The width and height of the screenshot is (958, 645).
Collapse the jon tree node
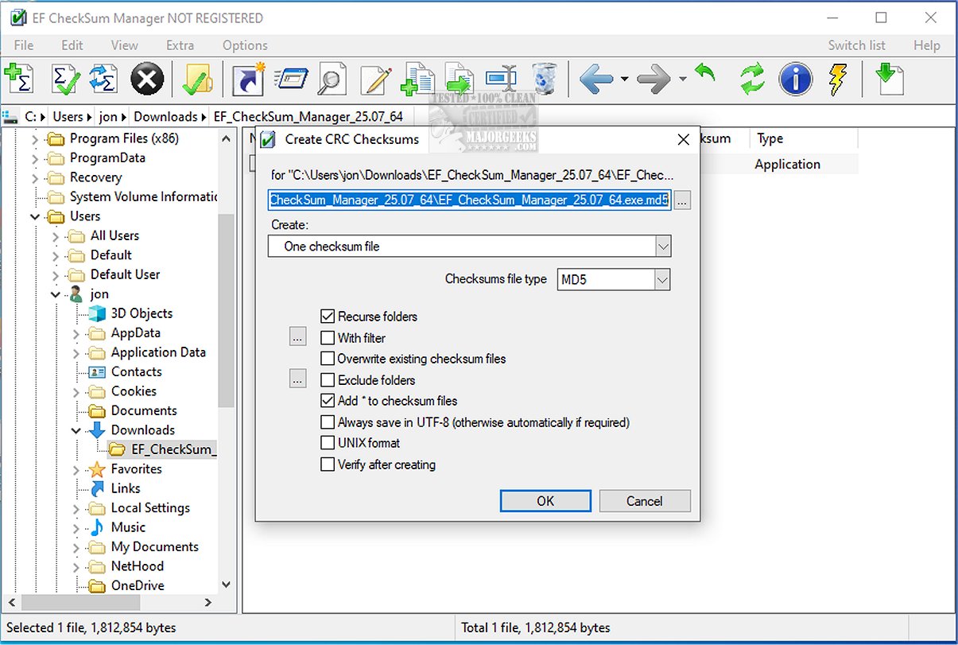click(56, 294)
